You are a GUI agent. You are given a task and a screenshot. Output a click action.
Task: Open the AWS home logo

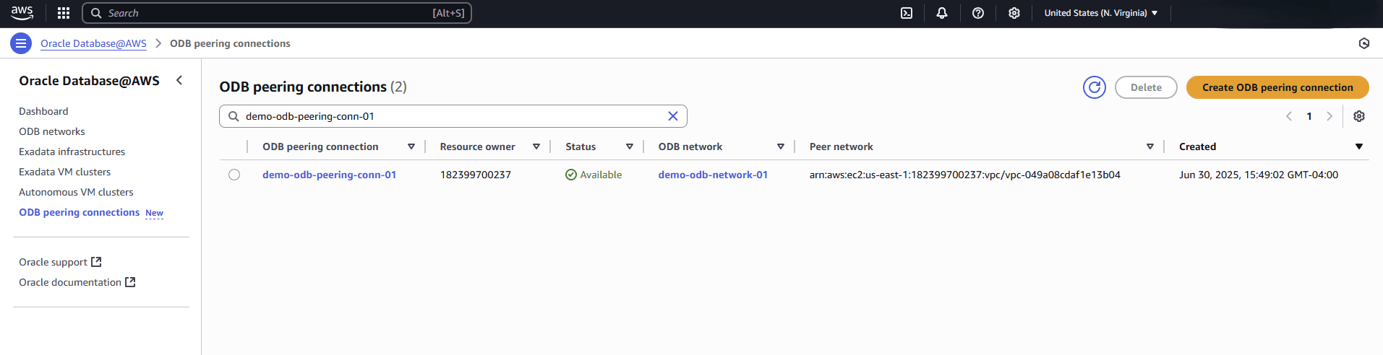[22, 13]
